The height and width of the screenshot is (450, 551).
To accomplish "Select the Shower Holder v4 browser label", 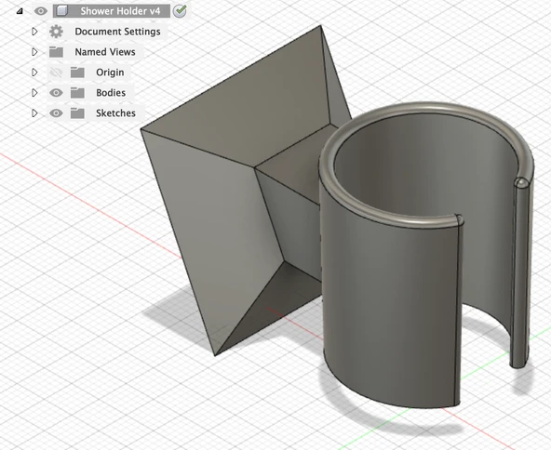I will click(x=120, y=11).
